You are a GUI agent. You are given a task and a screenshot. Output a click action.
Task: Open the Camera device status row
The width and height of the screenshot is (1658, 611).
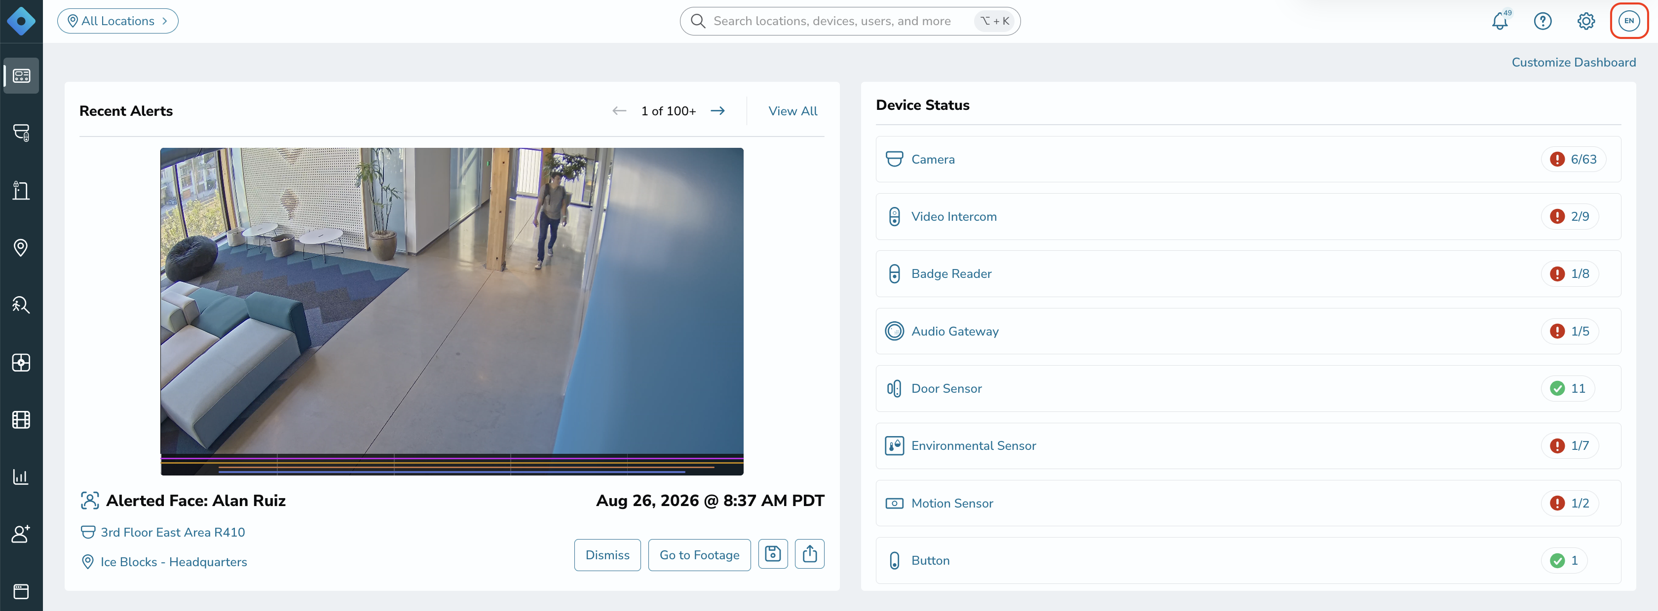coord(1248,159)
